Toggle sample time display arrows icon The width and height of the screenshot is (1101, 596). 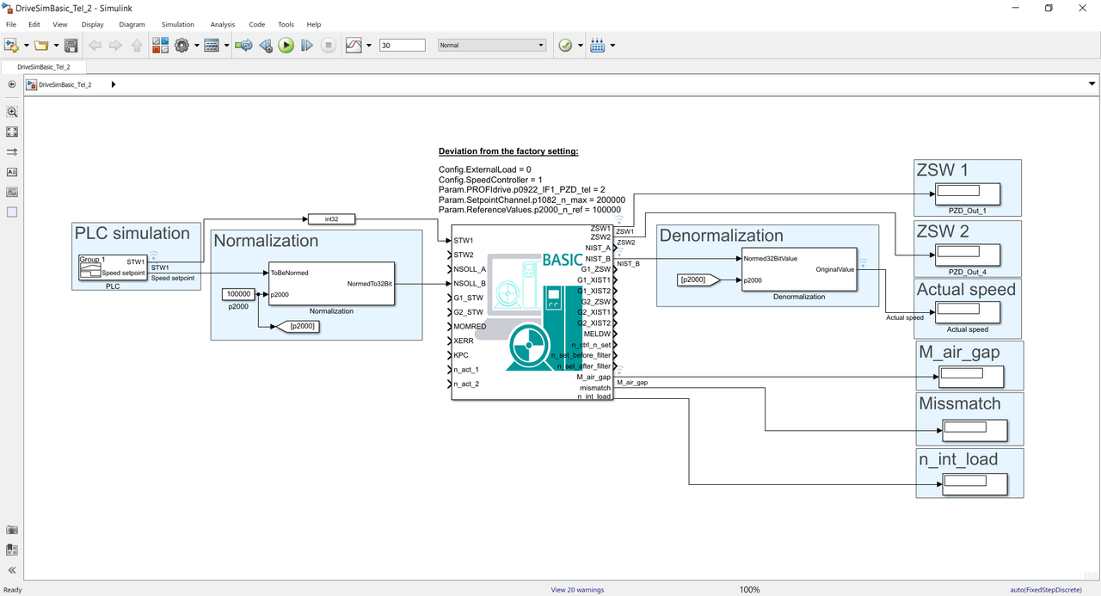pyautogui.click(x=12, y=151)
